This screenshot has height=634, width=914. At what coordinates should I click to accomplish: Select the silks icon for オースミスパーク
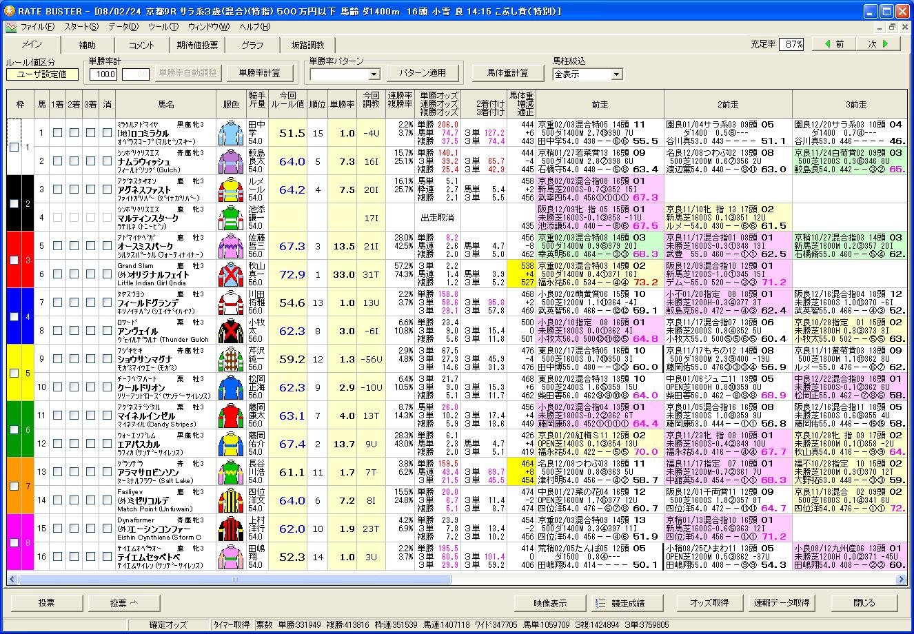(x=231, y=246)
